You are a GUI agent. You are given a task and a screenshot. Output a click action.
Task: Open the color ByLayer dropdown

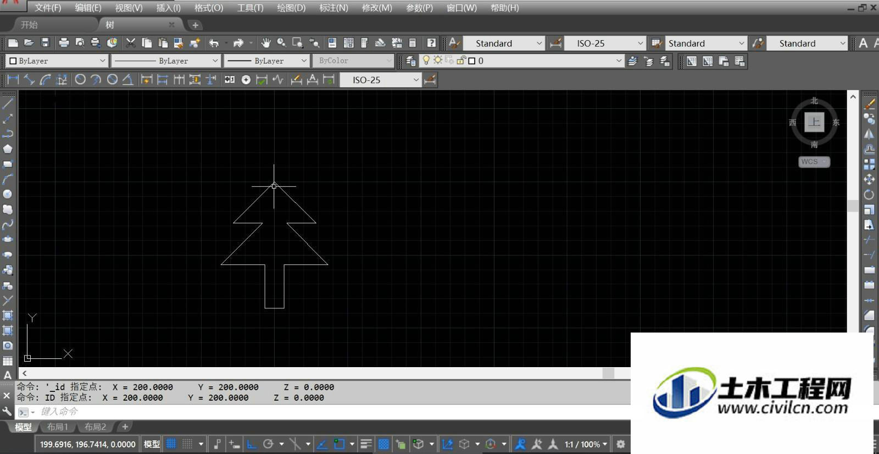(x=56, y=60)
